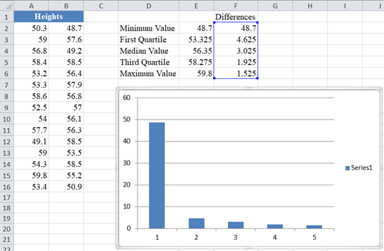Select column G header
Screen dimensions: 384x251
[x=275, y=5]
